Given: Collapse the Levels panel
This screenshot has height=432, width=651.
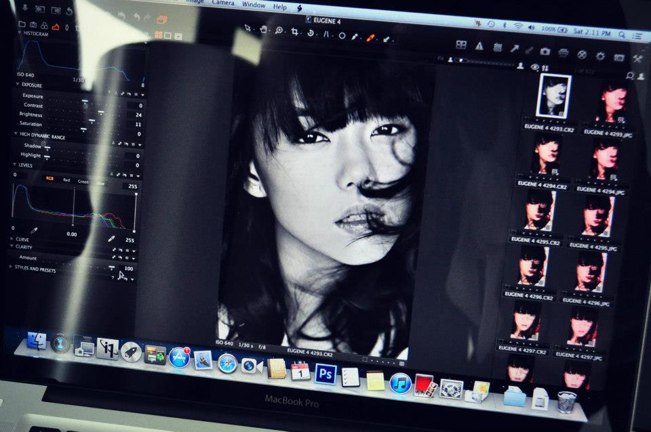Looking at the screenshot, I should tap(14, 164).
